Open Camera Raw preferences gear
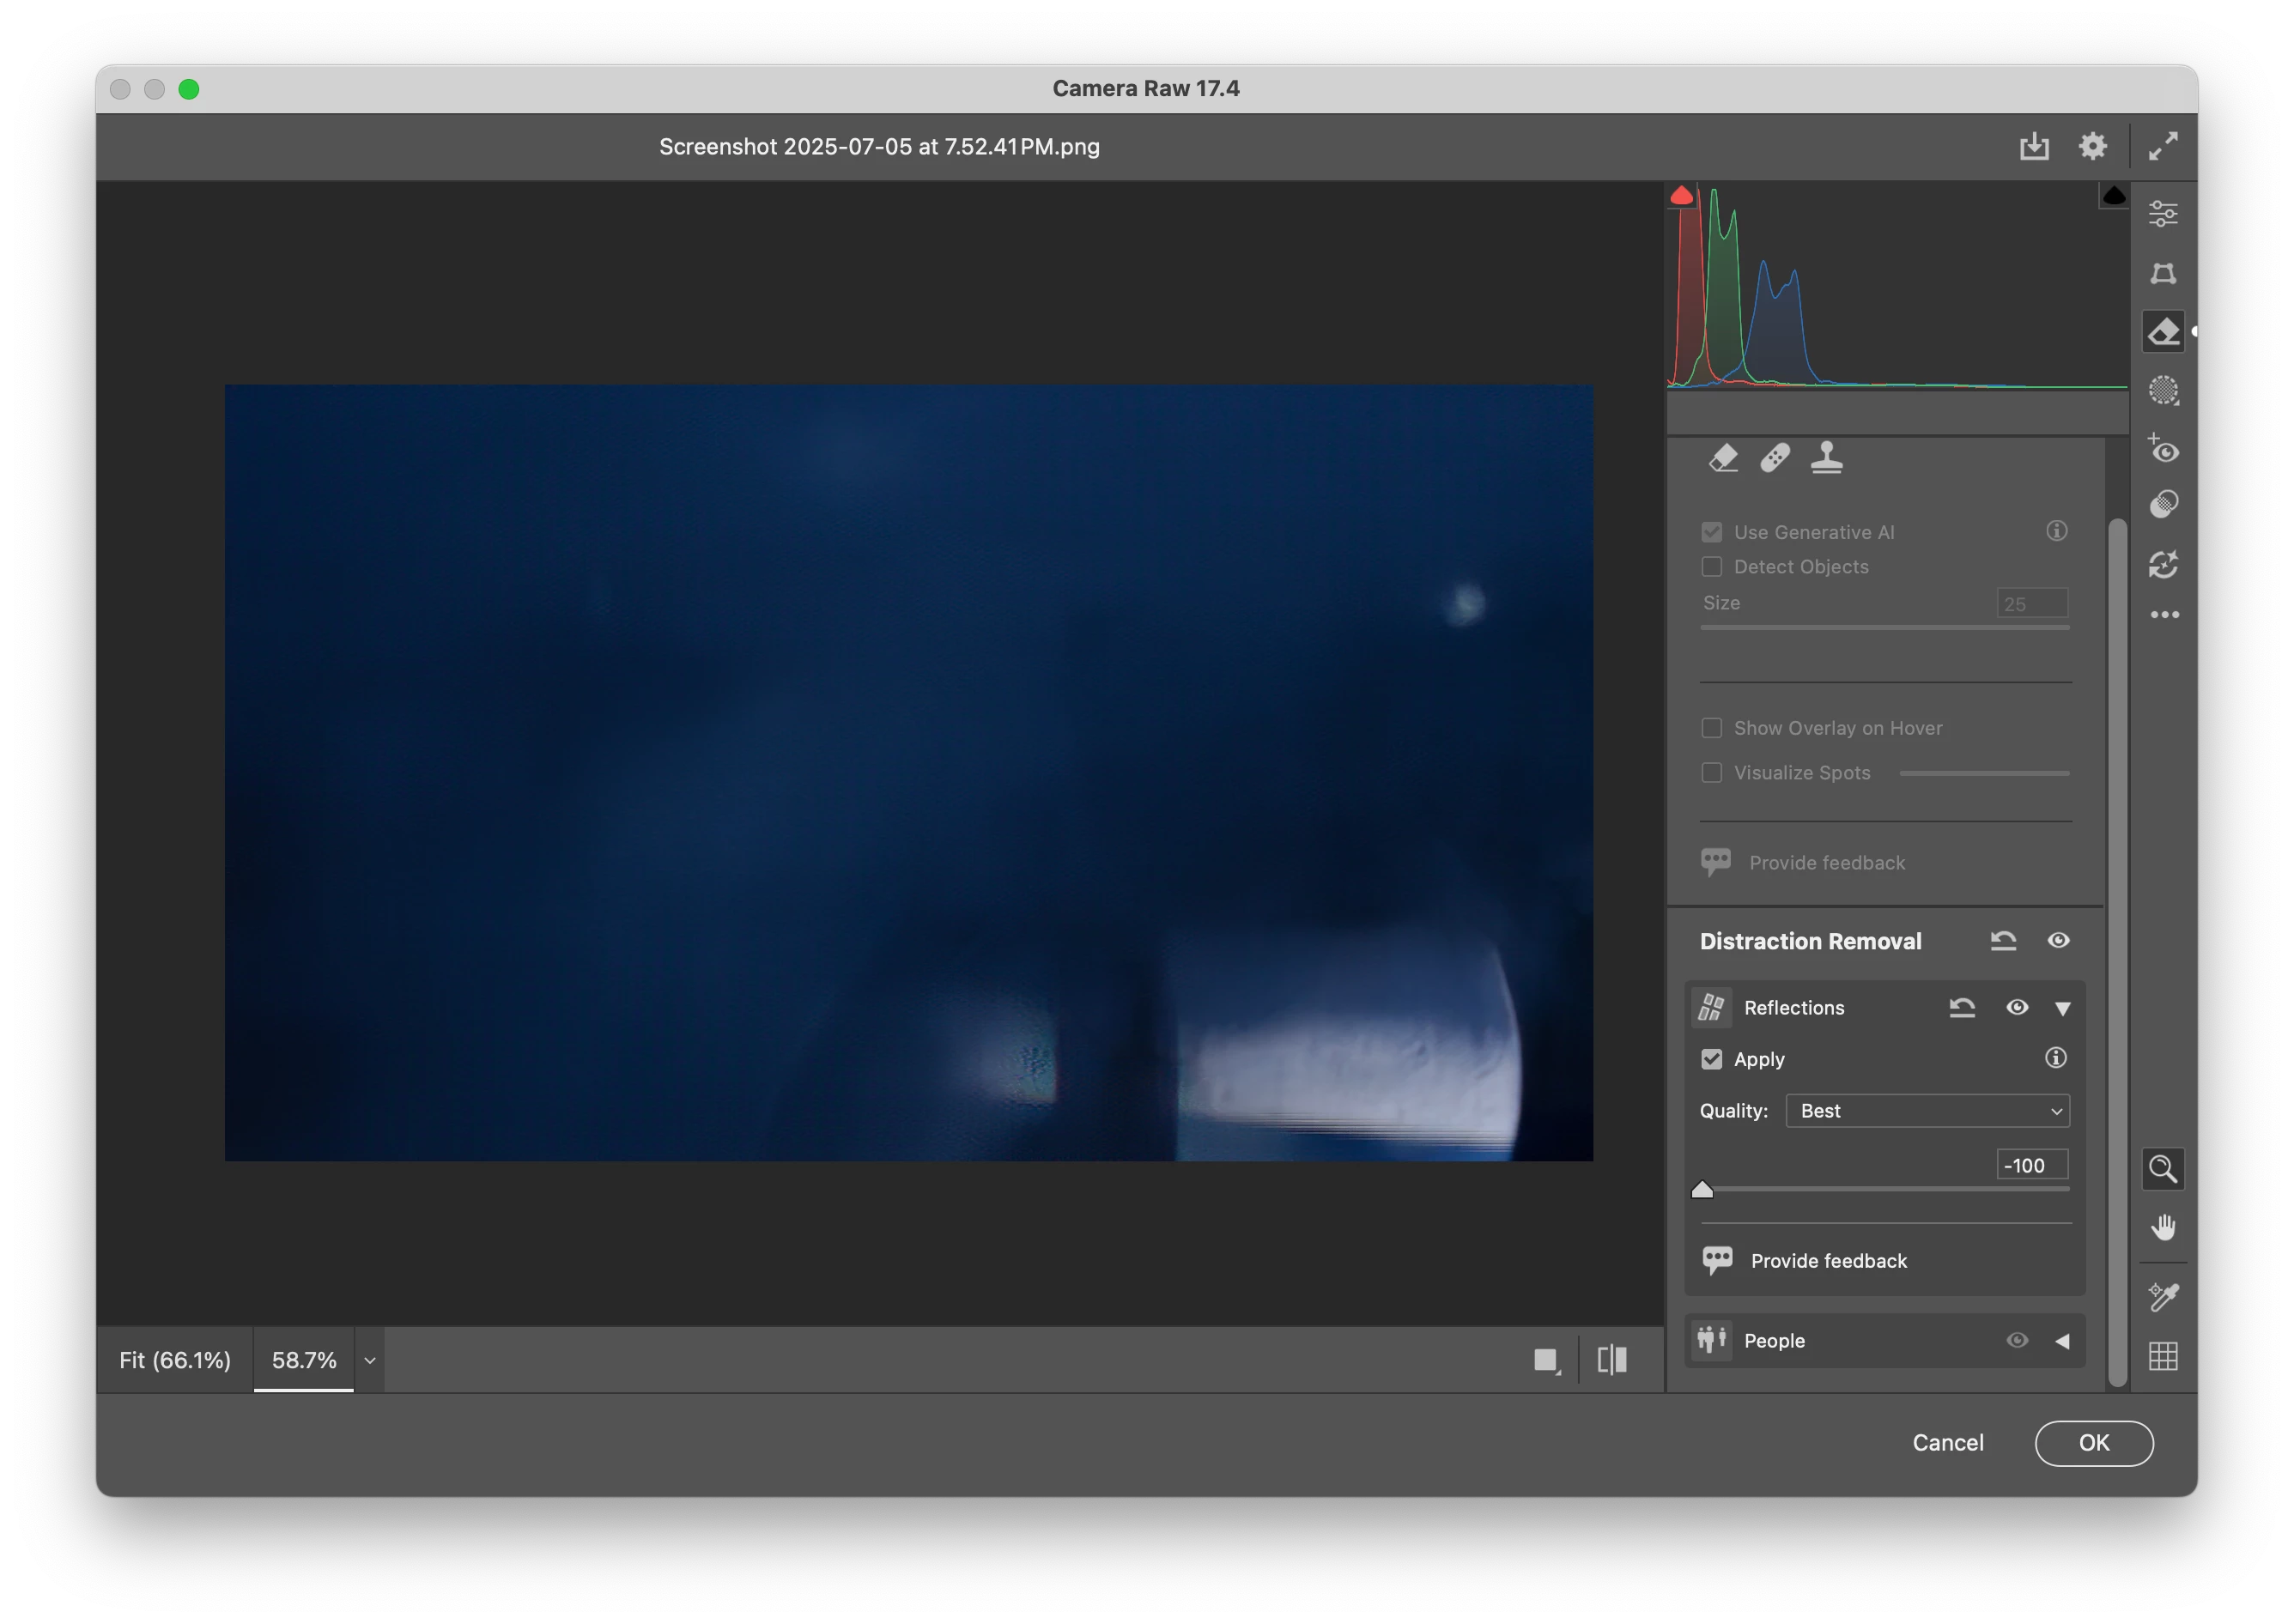2294x1624 pixels. 2092,146
